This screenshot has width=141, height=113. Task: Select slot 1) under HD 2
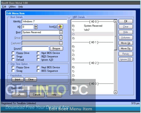(x=92, y=71)
